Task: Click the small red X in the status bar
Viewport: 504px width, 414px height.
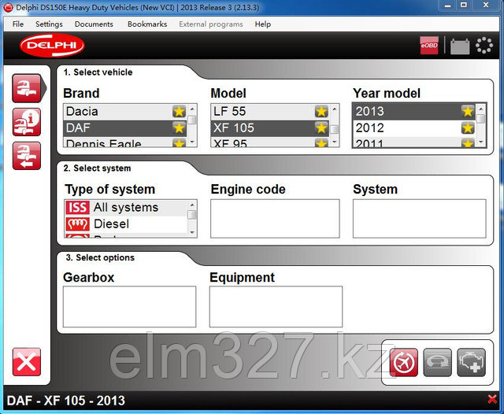Action: 492,400
